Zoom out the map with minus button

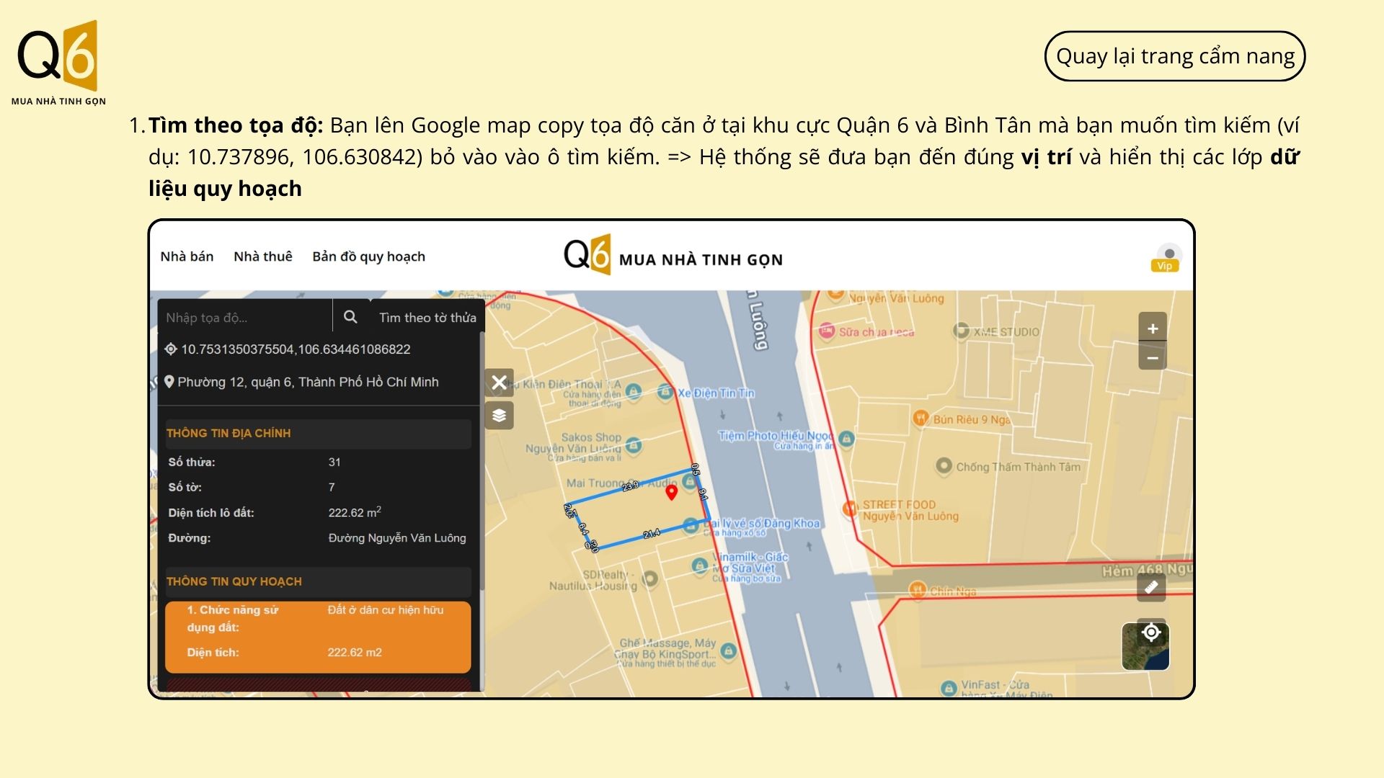(1153, 357)
